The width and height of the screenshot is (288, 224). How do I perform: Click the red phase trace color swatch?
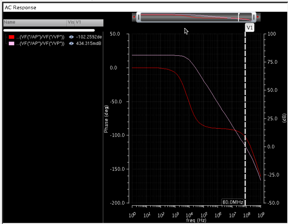click(11, 37)
